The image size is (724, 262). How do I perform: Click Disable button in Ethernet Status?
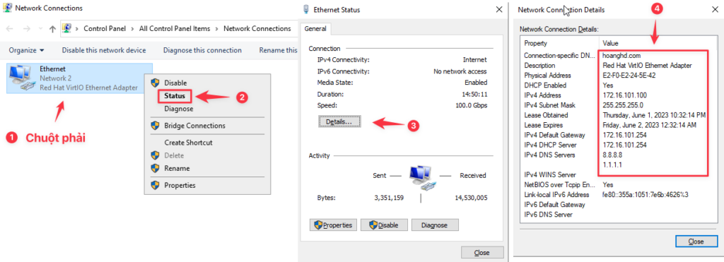pyautogui.click(x=384, y=225)
